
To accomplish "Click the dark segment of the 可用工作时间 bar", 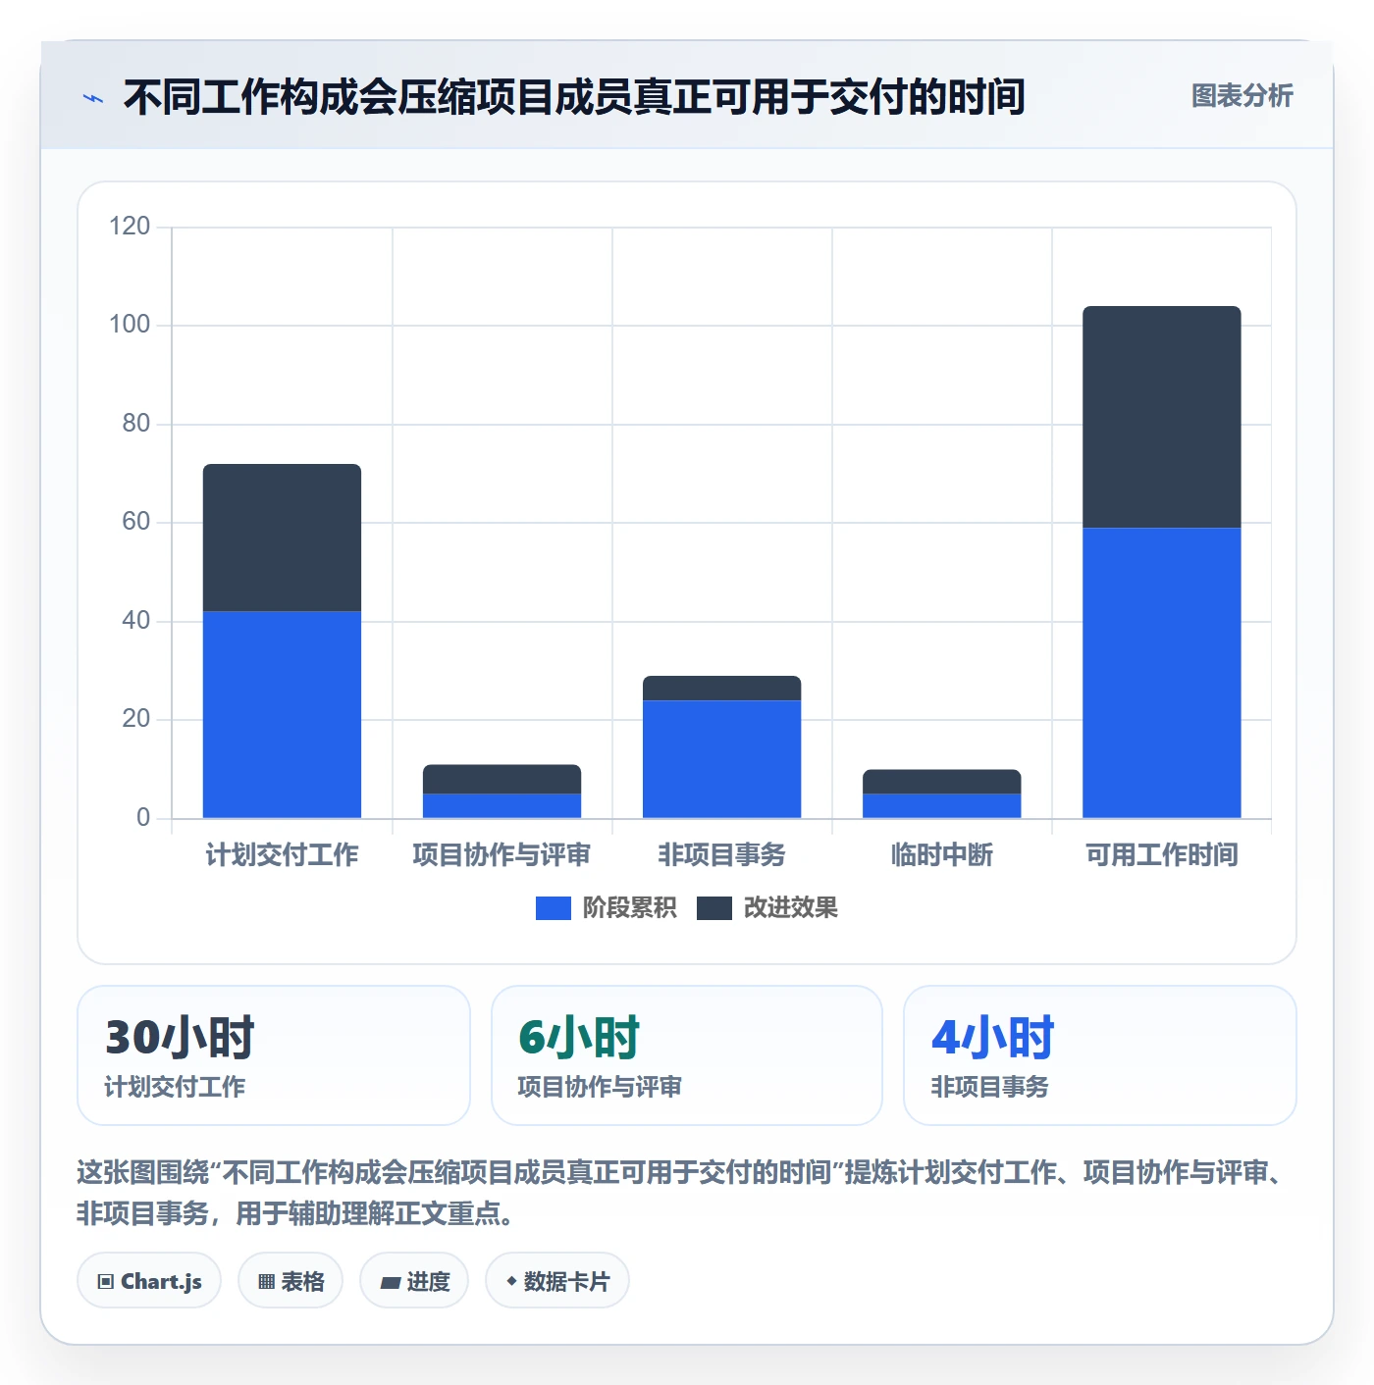I will point(1161,417).
